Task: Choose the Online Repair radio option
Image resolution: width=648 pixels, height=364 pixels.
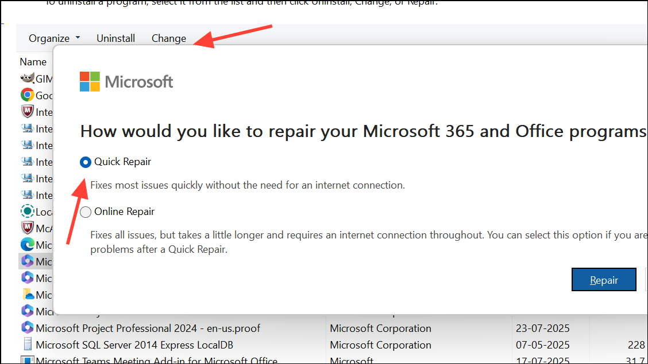Action: [x=86, y=212]
